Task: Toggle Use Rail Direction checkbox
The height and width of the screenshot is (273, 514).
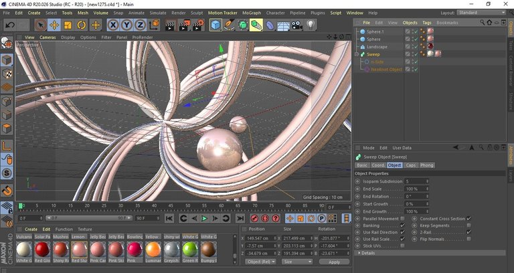Action: click(402, 232)
